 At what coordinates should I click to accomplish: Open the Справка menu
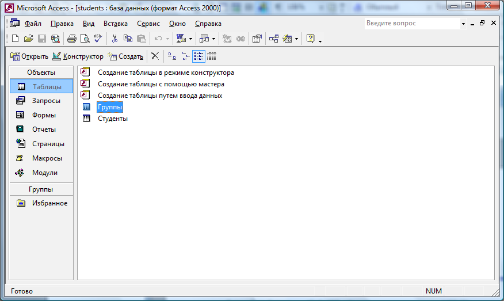click(208, 24)
